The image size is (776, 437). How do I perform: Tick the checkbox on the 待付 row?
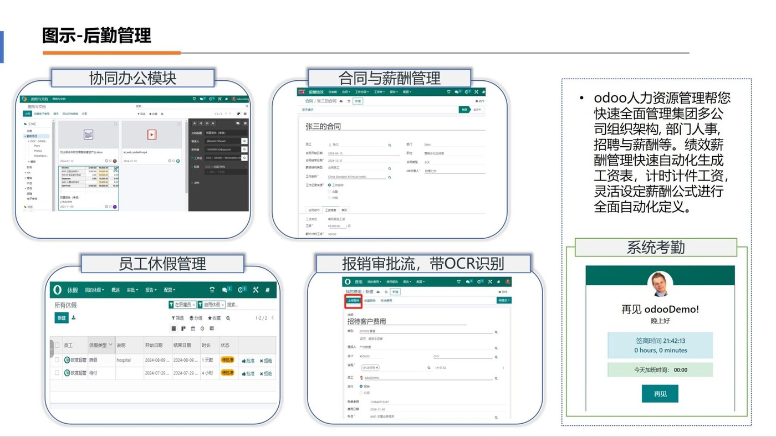pos(57,373)
